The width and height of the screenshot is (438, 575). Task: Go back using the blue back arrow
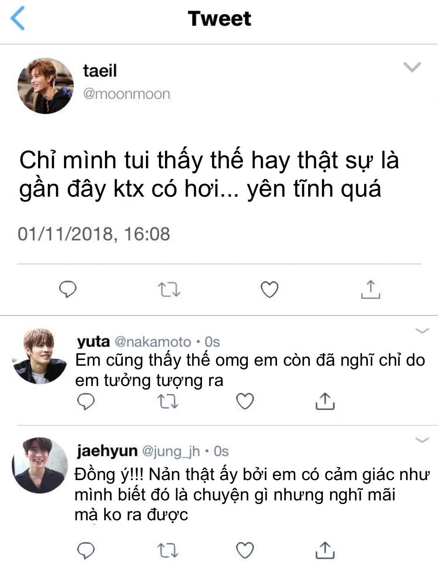[x=17, y=19]
